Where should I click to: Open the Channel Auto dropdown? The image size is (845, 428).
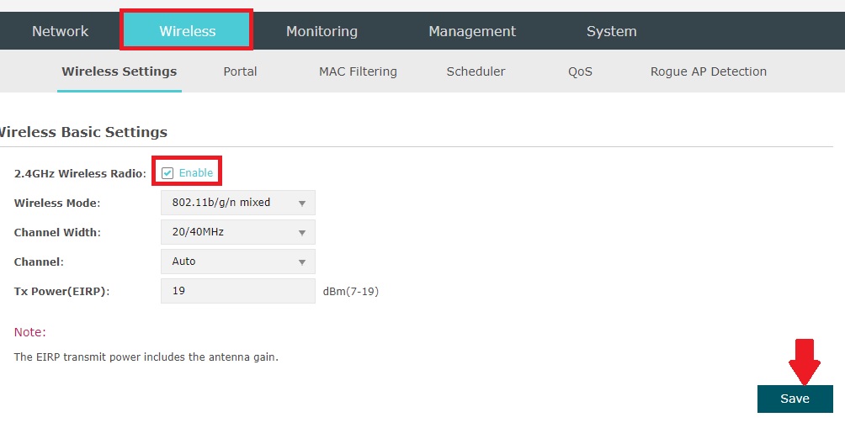[237, 262]
